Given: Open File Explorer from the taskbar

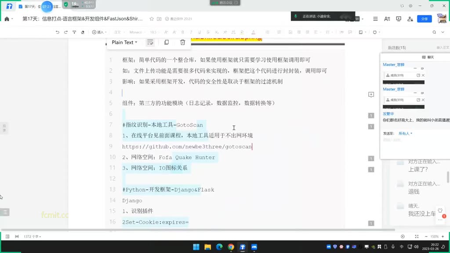Looking at the screenshot, I should coord(208,247).
